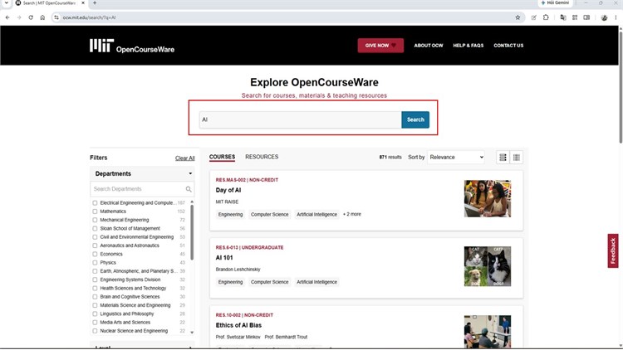Open the AI 101 course title

click(224, 258)
